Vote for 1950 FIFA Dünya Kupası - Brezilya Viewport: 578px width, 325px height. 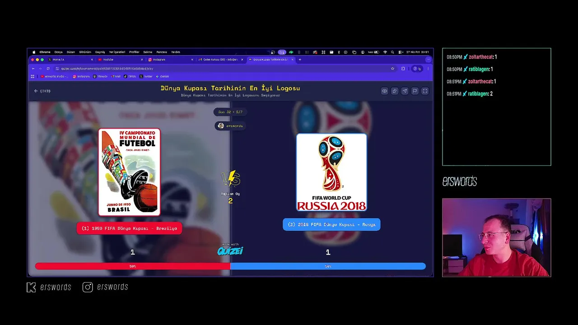tap(129, 228)
